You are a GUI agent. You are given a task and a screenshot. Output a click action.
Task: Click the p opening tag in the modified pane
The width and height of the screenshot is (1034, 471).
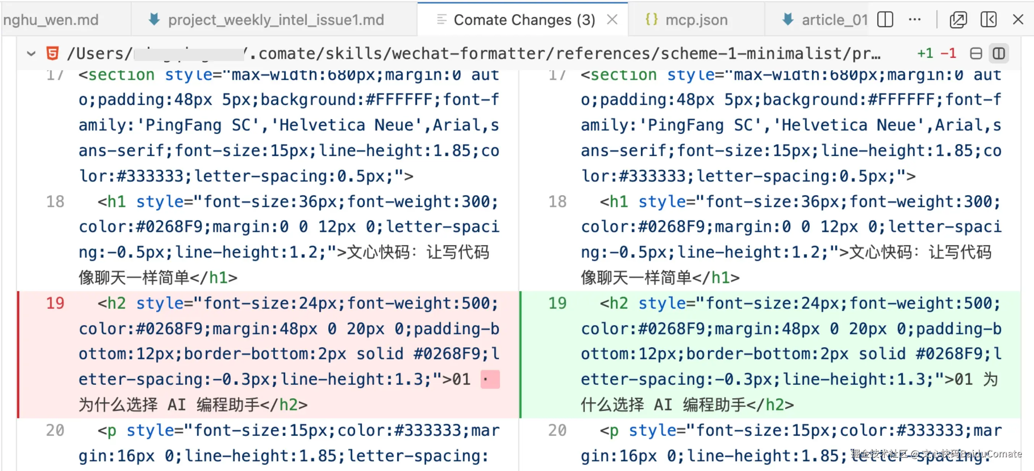610,431
